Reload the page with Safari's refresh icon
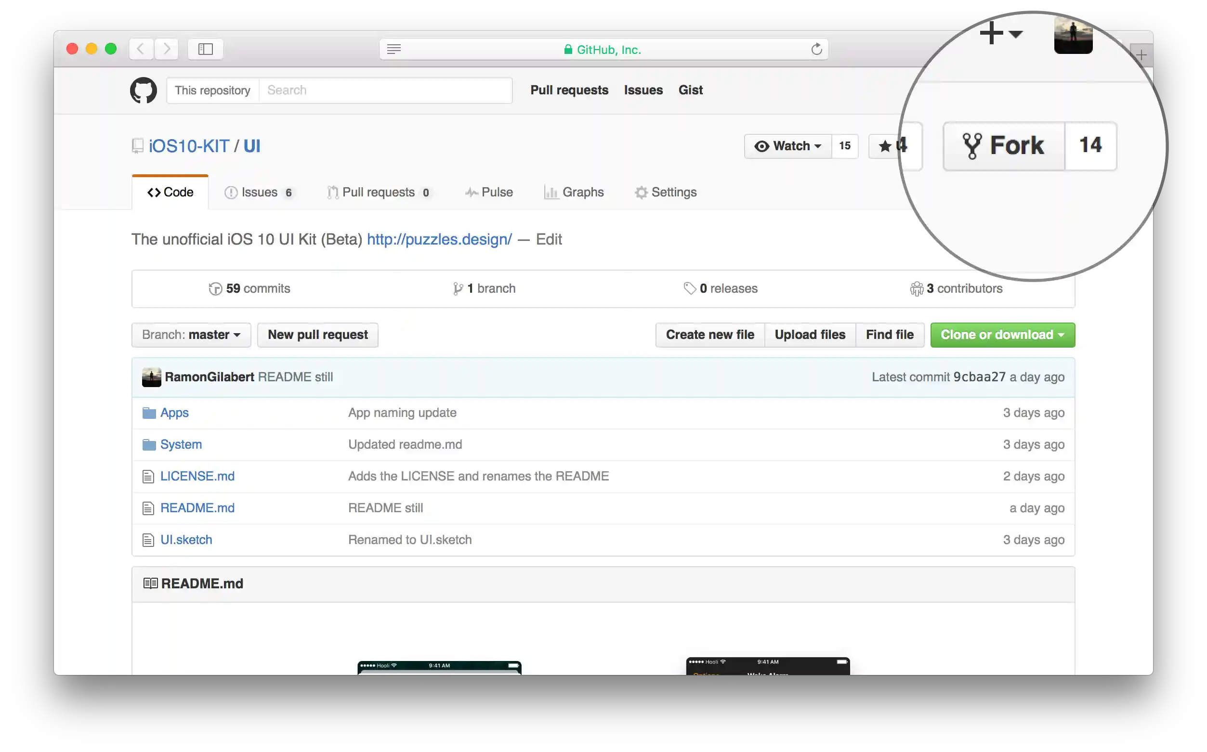The image size is (1207, 752). click(816, 49)
